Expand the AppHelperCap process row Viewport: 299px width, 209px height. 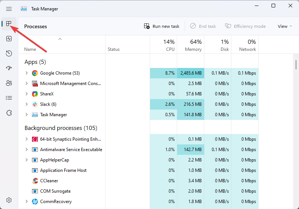26,160
